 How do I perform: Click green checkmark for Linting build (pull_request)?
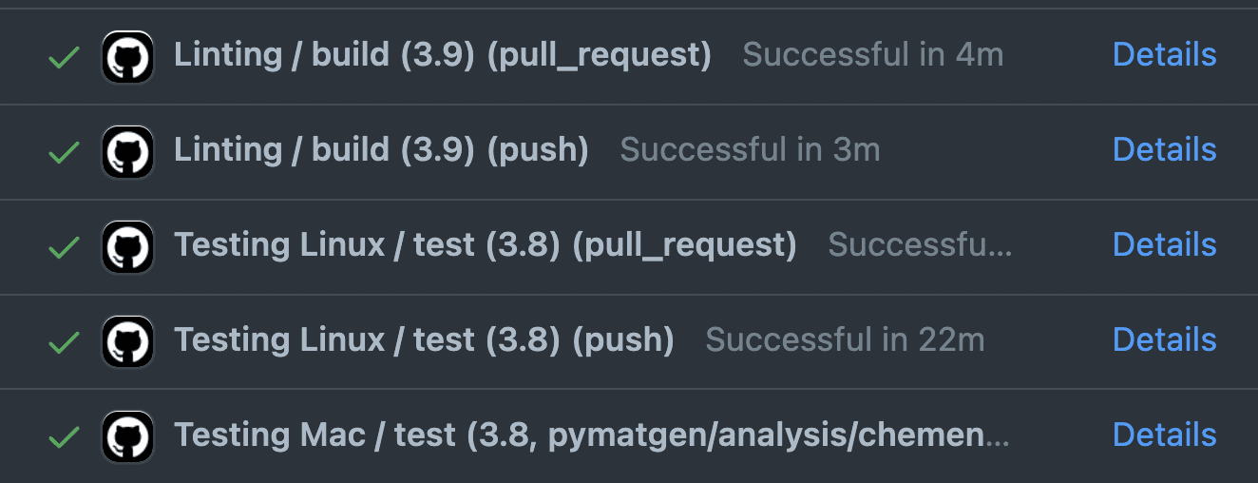(x=64, y=57)
